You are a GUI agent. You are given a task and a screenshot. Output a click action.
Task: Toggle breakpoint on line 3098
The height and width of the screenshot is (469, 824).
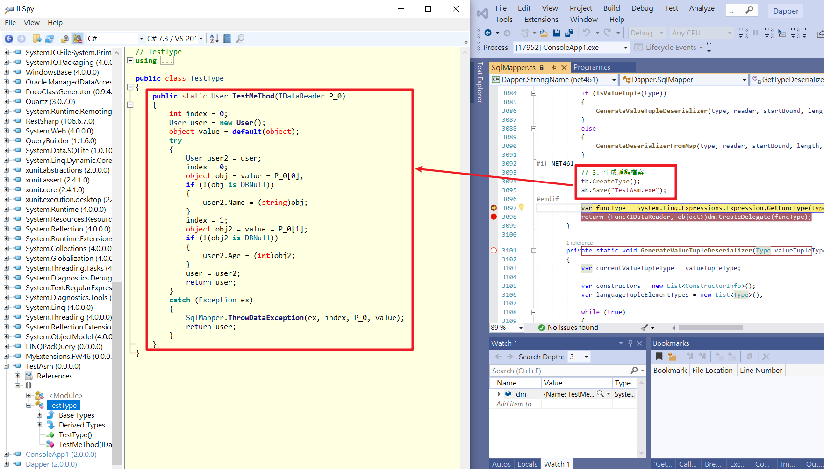(494, 217)
